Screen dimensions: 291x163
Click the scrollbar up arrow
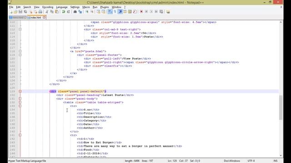281,22
